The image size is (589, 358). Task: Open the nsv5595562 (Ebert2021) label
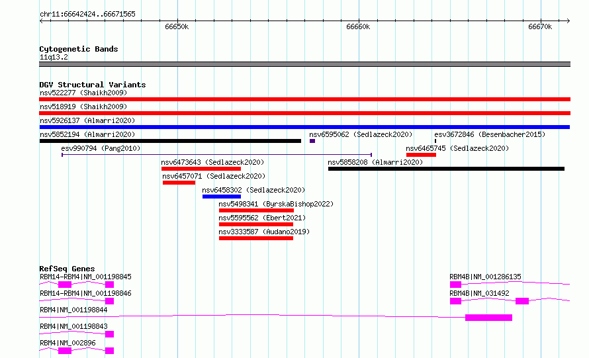(262, 218)
